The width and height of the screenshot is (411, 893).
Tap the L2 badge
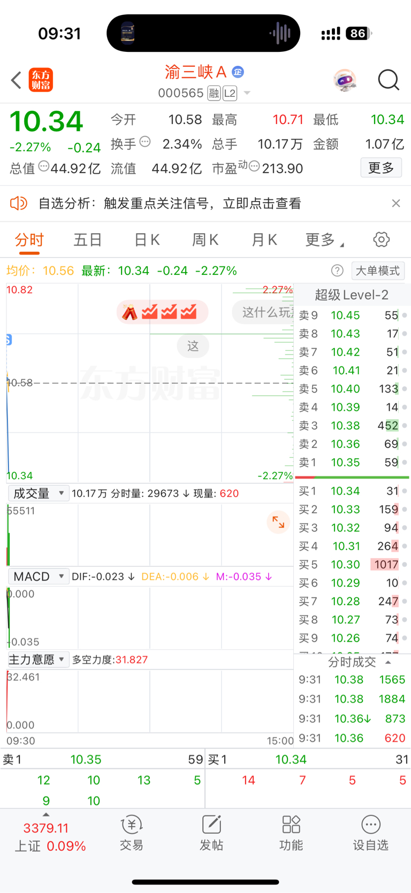click(x=230, y=94)
